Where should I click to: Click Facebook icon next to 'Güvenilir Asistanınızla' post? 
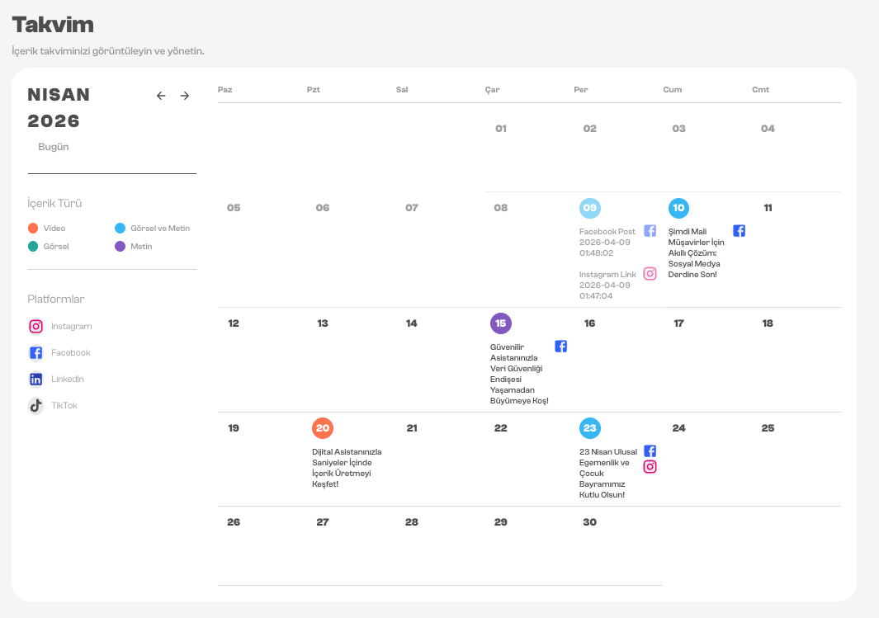[560, 347]
